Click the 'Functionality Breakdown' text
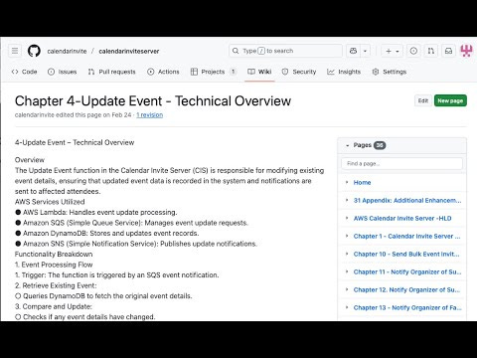Screen dimensions: 477x358 (x=54, y=255)
